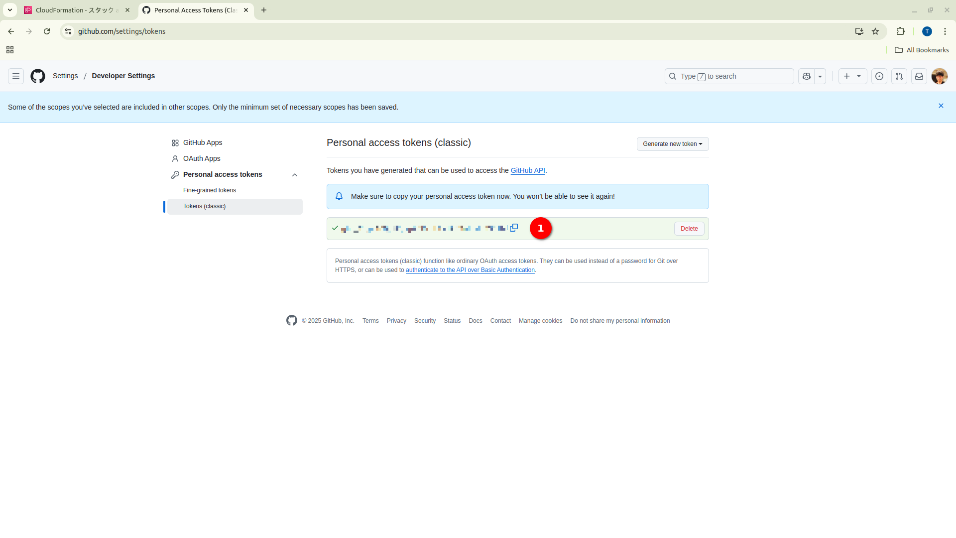
Task: Open the Generate new token dropdown
Action: [672, 144]
